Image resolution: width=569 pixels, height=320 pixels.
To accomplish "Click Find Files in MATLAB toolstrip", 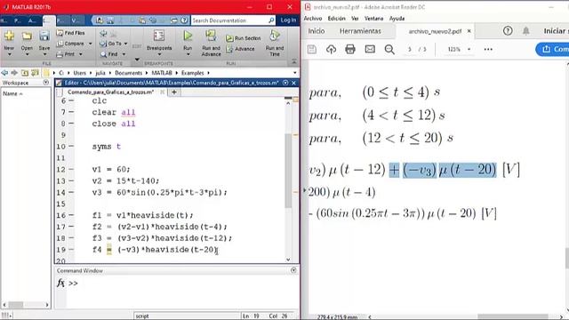I will [71, 33].
